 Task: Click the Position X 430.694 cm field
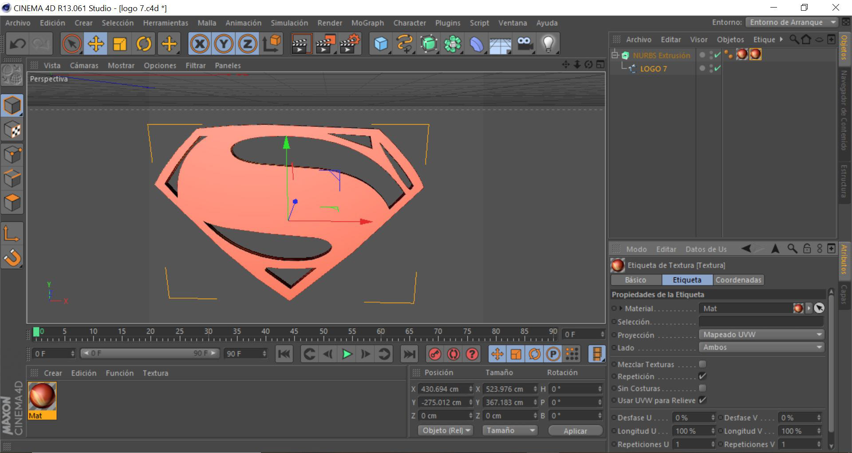[446, 389]
